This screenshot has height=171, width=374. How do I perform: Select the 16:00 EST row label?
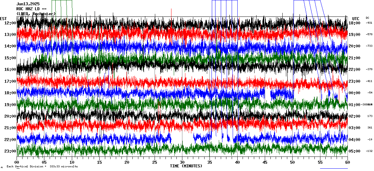click(10, 70)
